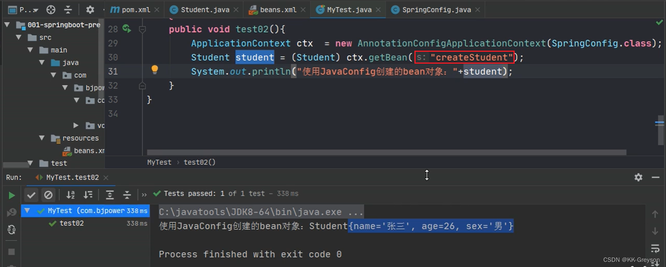The width and height of the screenshot is (666, 267).
Task: Close the MyTest.java tab
Action: point(378,9)
